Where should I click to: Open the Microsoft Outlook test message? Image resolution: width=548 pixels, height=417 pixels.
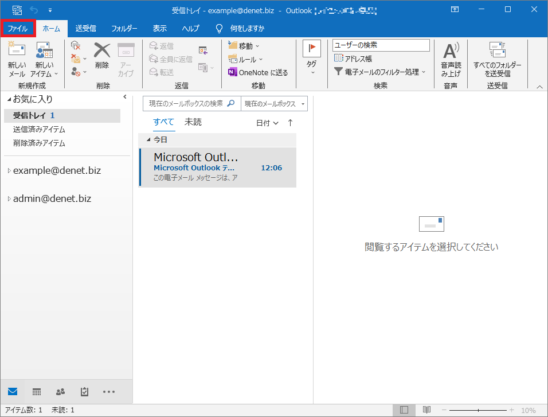(217, 167)
